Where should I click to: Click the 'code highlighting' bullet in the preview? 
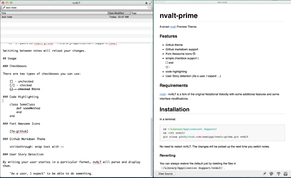click(x=176, y=72)
